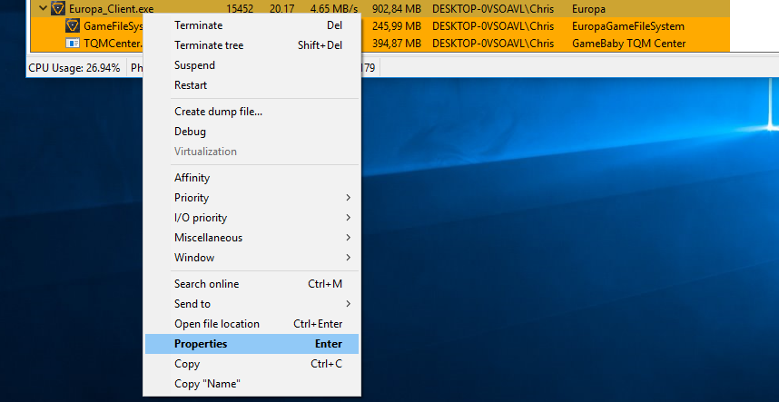Expand the Priority submenu
Image resolution: width=779 pixels, height=402 pixels.
(x=251, y=198)
